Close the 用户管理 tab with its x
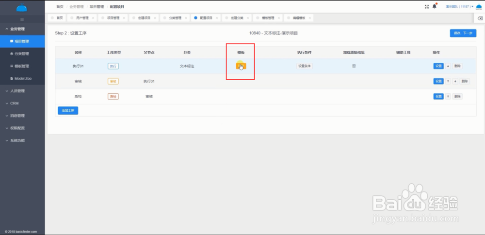The image size is (485, 235). 93,18
